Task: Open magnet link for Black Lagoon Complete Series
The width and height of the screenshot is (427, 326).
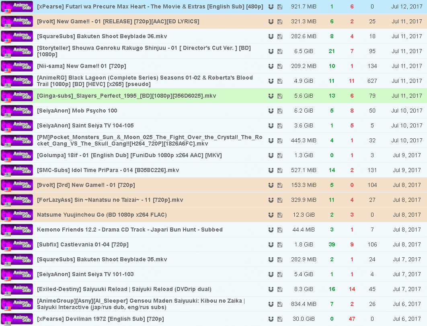Action: [x=271, y=81]
